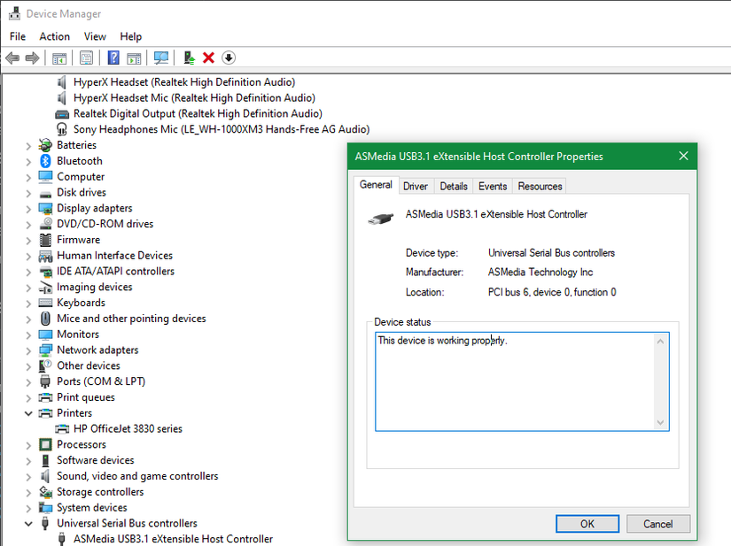Click the OK button
This screenshot has height=546, width=731.
point(587,523)
